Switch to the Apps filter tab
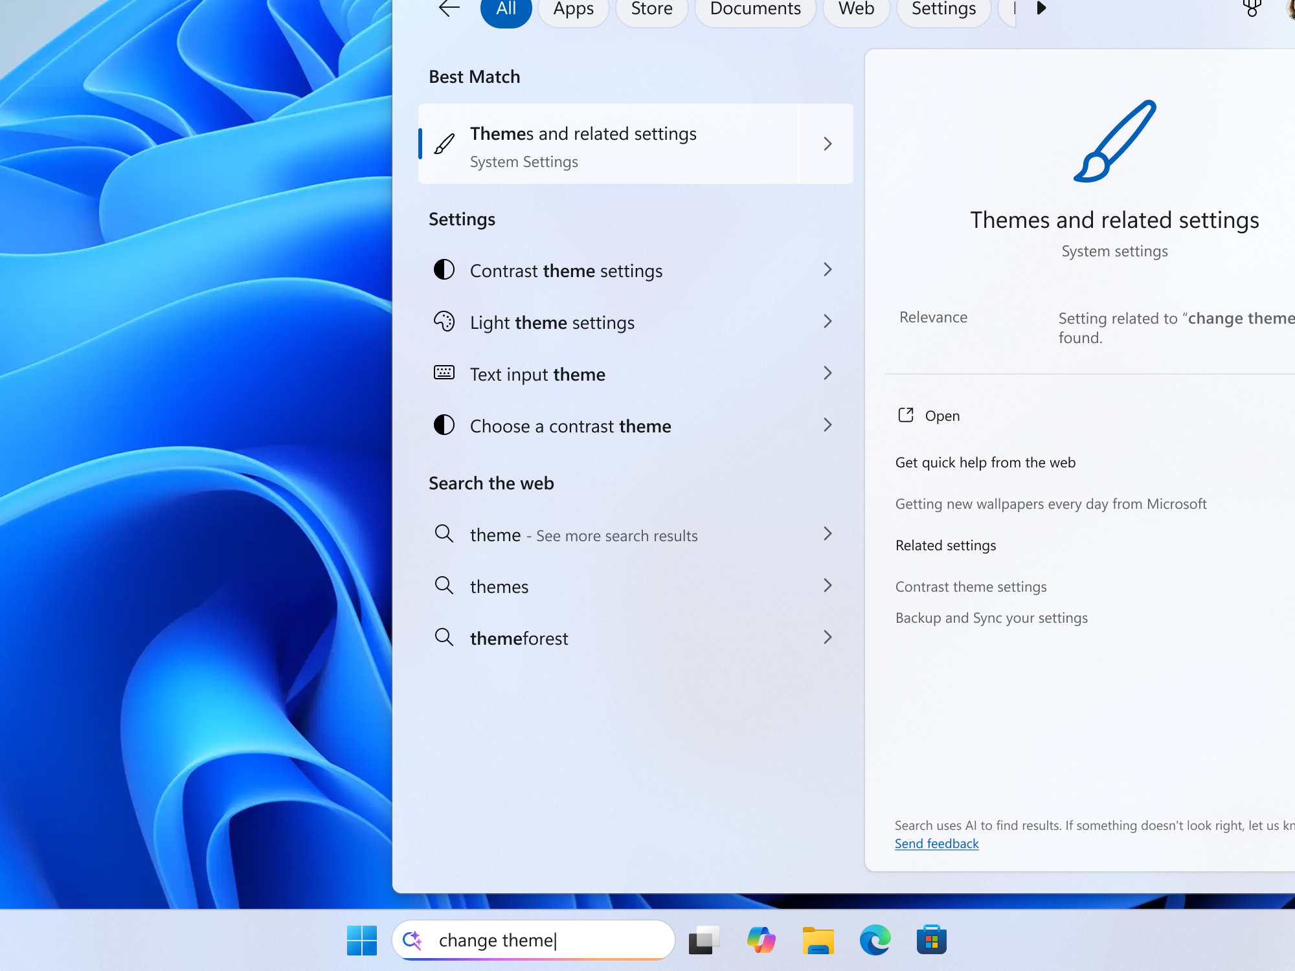The width and height of the screenshot is (1295, 971). pyautogui.click(x=573, y=9)
